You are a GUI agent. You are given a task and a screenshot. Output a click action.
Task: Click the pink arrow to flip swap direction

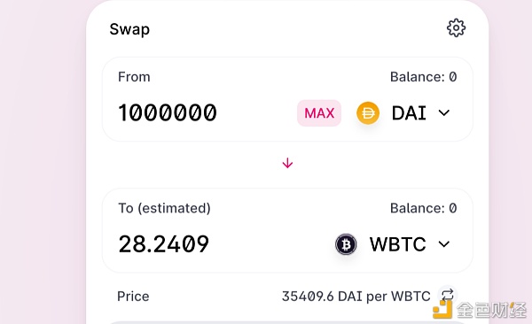click(287, 164)
